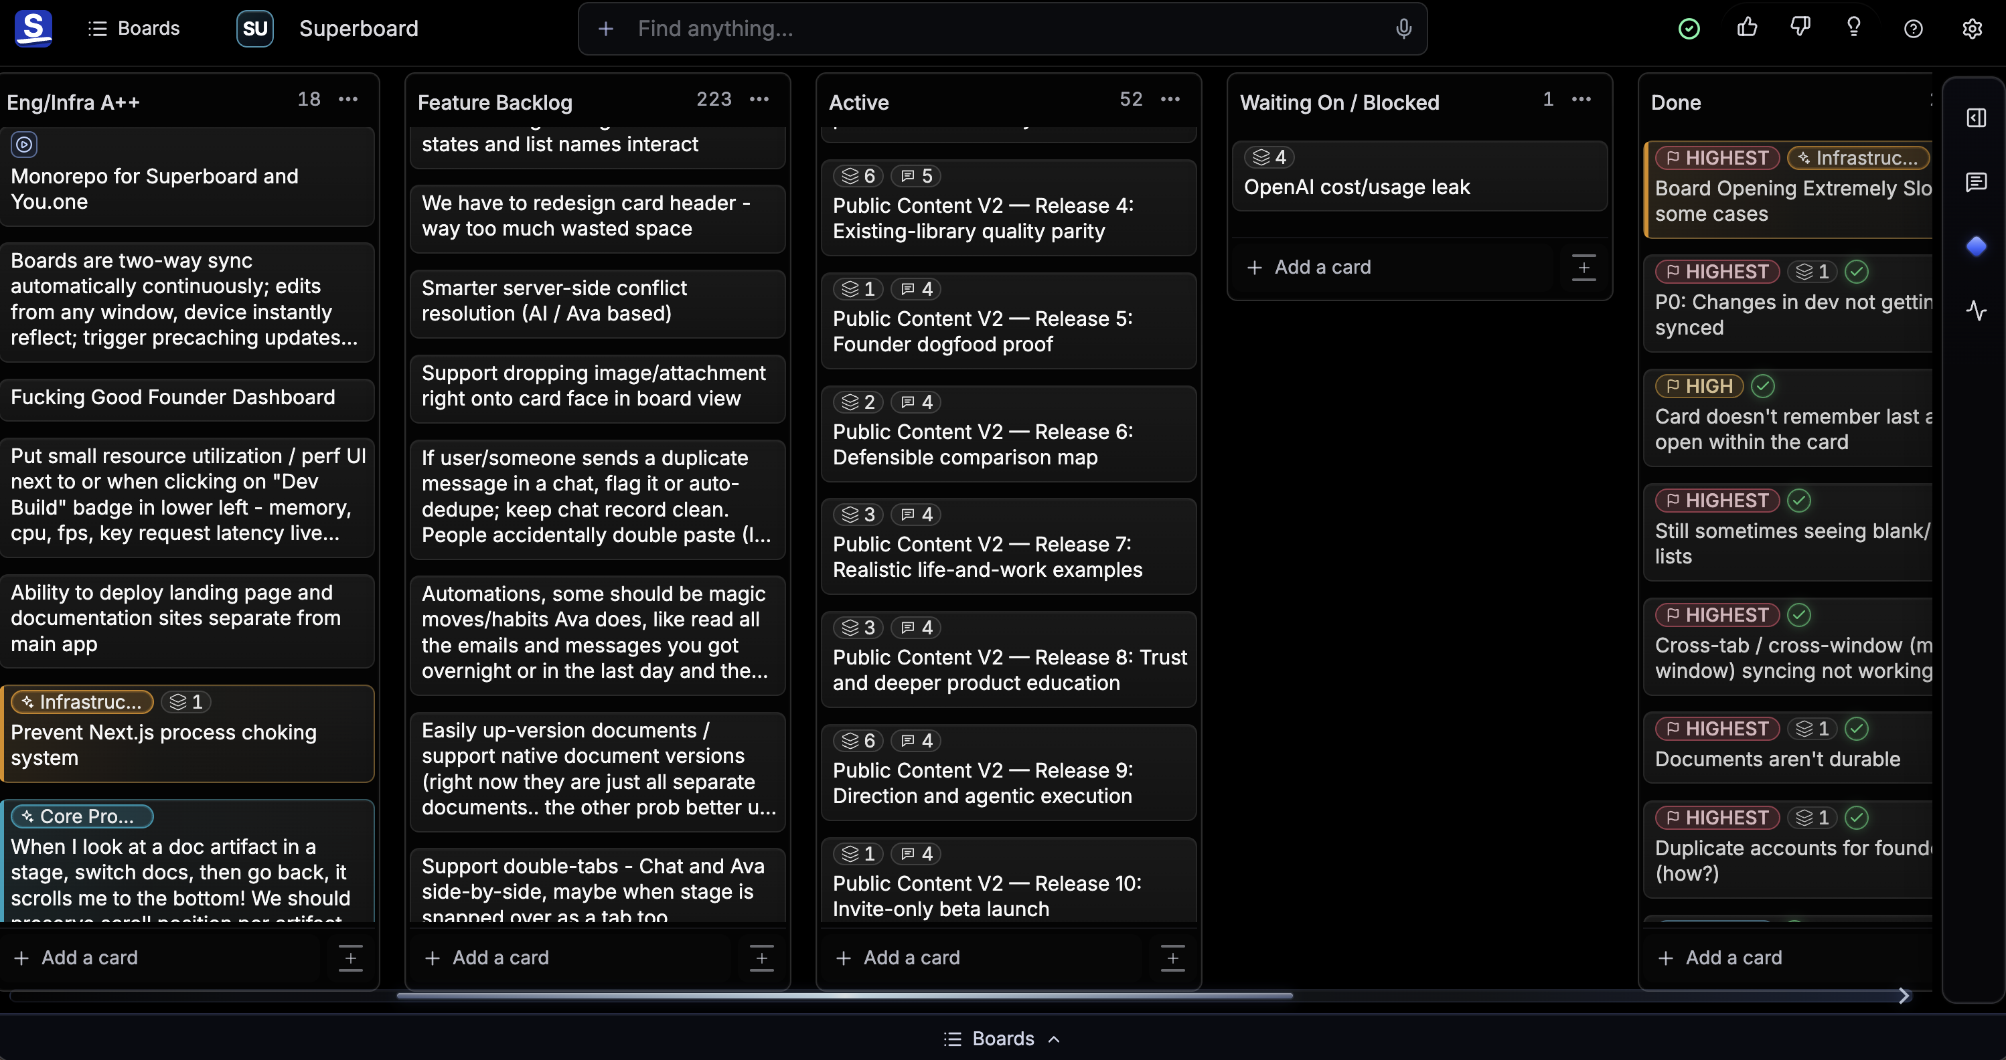Viewport: 2006px width, 1060px height.
Task: Click the microphone icon in search bar
Action: [1403, 29]
